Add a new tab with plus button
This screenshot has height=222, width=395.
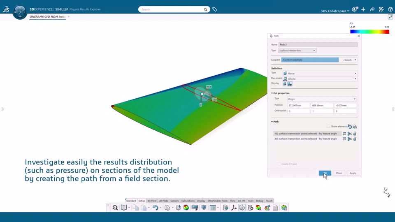coord(69,16)
